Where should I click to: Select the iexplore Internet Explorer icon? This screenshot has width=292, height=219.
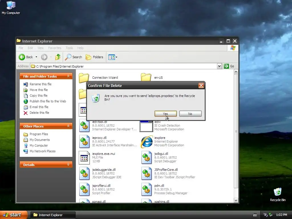(x=147, y=142)
